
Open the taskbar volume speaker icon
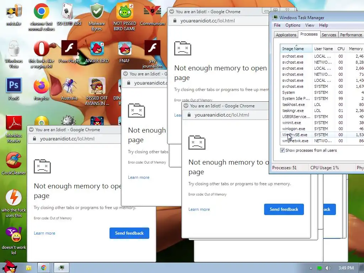coord(328,268)
